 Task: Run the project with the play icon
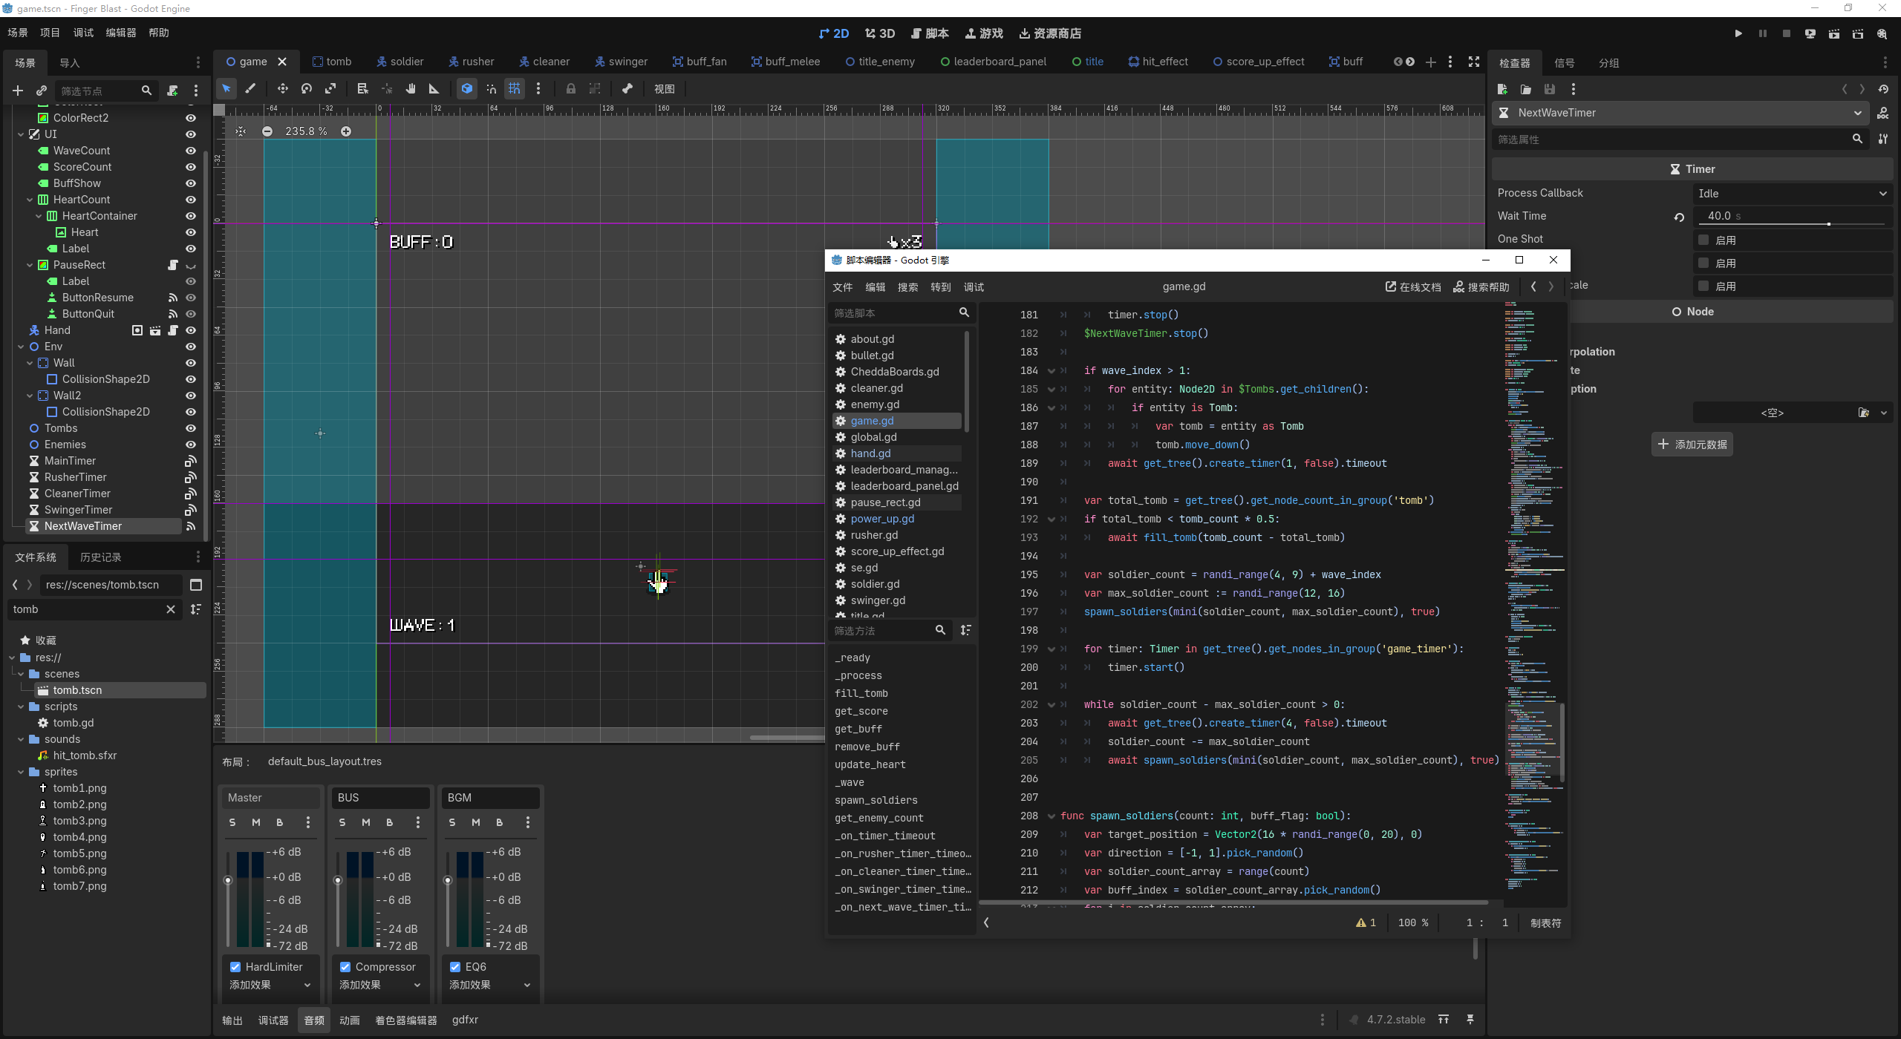tap(1738, 33)
